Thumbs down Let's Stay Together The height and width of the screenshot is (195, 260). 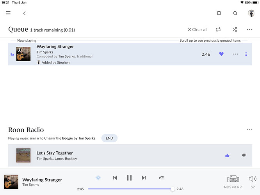tap(244, 155)
